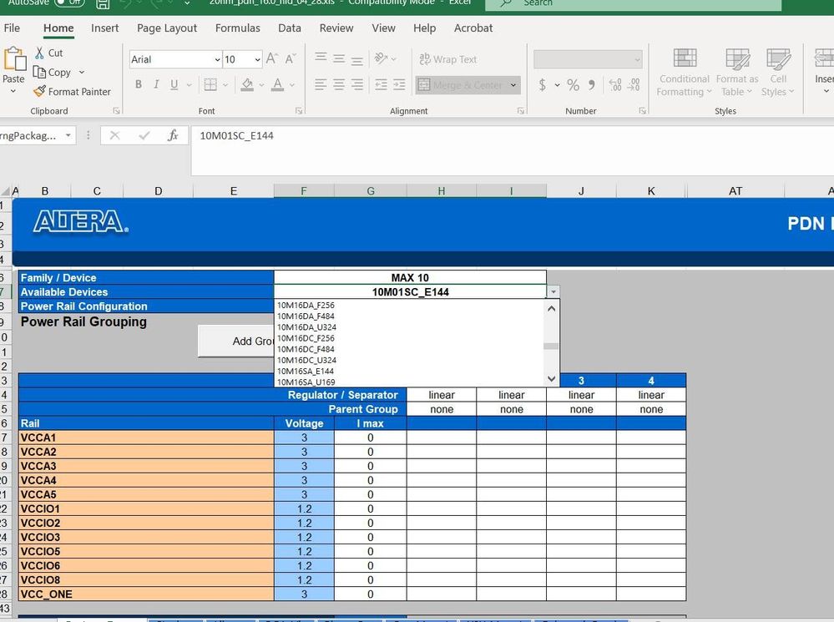Click Available Devices cell dropdown arrow
The height and width of the screenshot is (622, 834).
click(x=553, y=291)
